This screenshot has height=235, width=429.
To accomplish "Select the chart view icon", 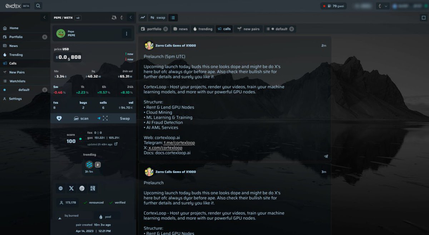I will 142,17.
